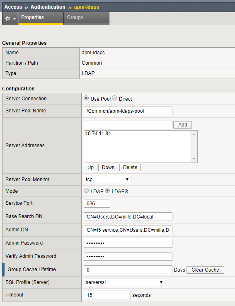235x306 pixels.
Task: Move address Up in list
Action: click(x=90, y=168)
